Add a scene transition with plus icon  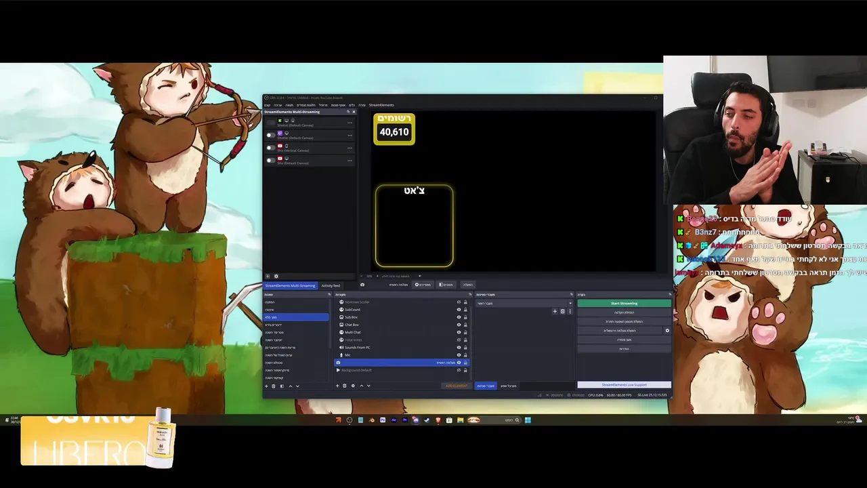pos(555,311)
